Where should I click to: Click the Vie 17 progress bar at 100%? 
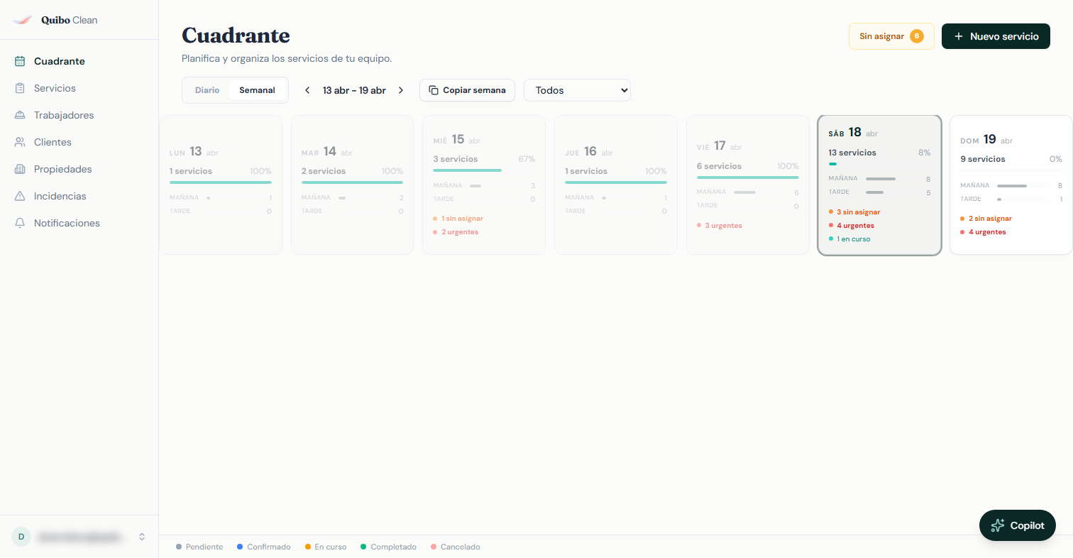(748, 177)
